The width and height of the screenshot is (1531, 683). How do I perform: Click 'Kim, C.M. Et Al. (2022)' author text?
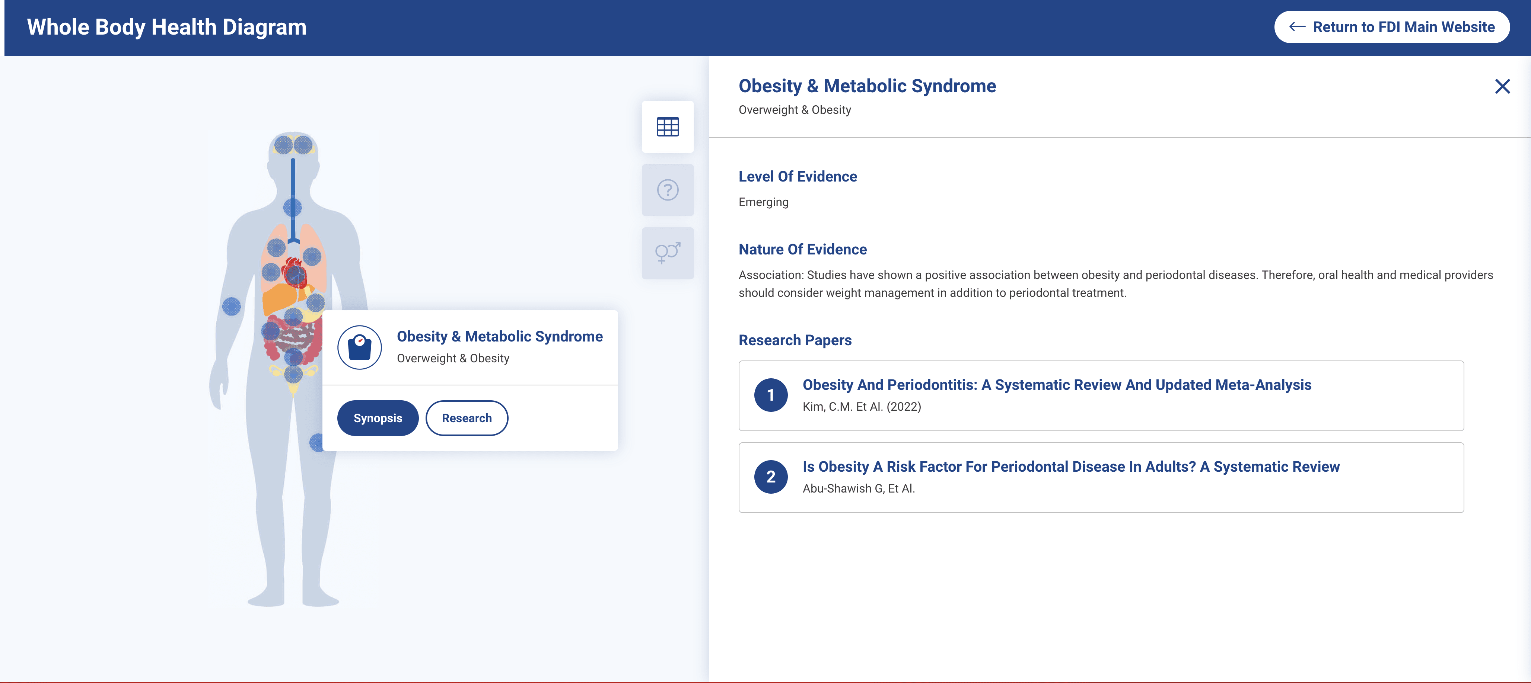pyautogui.click(x=861, y=407)
